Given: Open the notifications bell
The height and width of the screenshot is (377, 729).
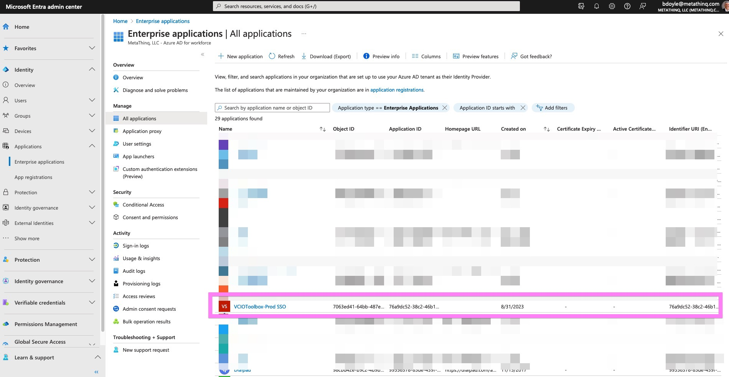Looking at the screenshot, I should click(x=597, y=6).
